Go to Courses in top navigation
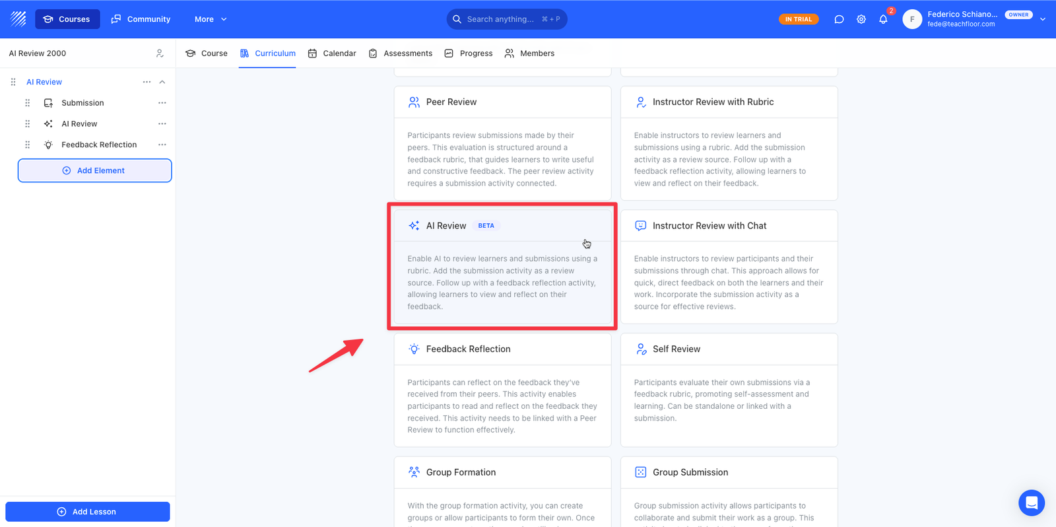This screenshot has width=1056, height=527. click(67, 19)
